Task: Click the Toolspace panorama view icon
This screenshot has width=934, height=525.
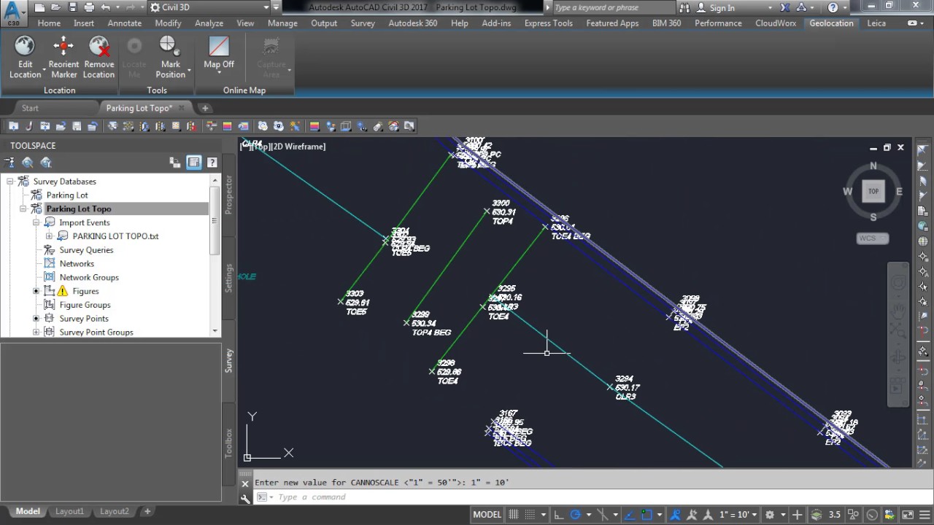Action: click(x=193, y=163)
